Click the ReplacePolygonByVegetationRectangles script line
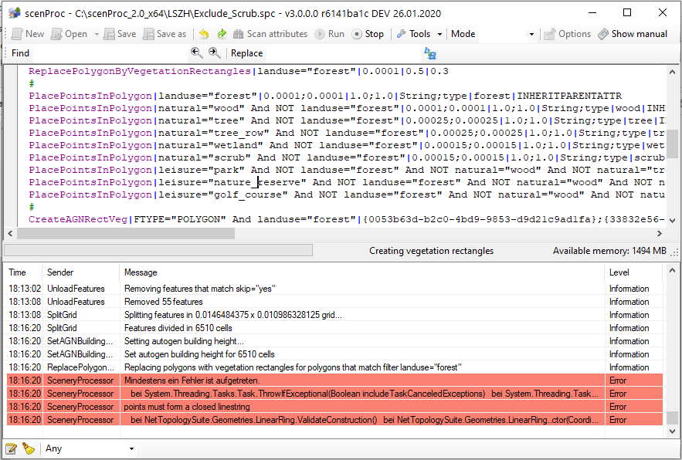This screenshot has width=682, height=460. coord(239,71)
